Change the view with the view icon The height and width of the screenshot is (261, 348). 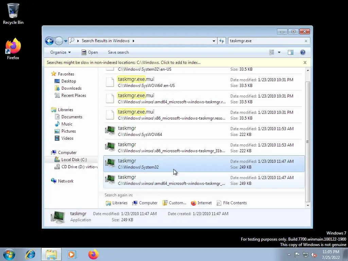click(x=272, y=52)
